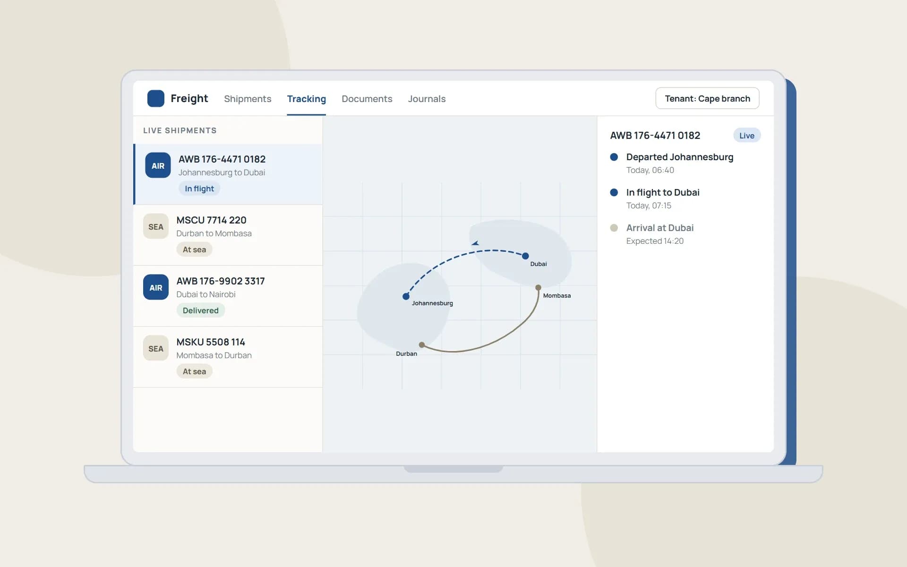Select shipment MSKU 5508 114
Screen dimensions: 907x567
tap(228, 357)
